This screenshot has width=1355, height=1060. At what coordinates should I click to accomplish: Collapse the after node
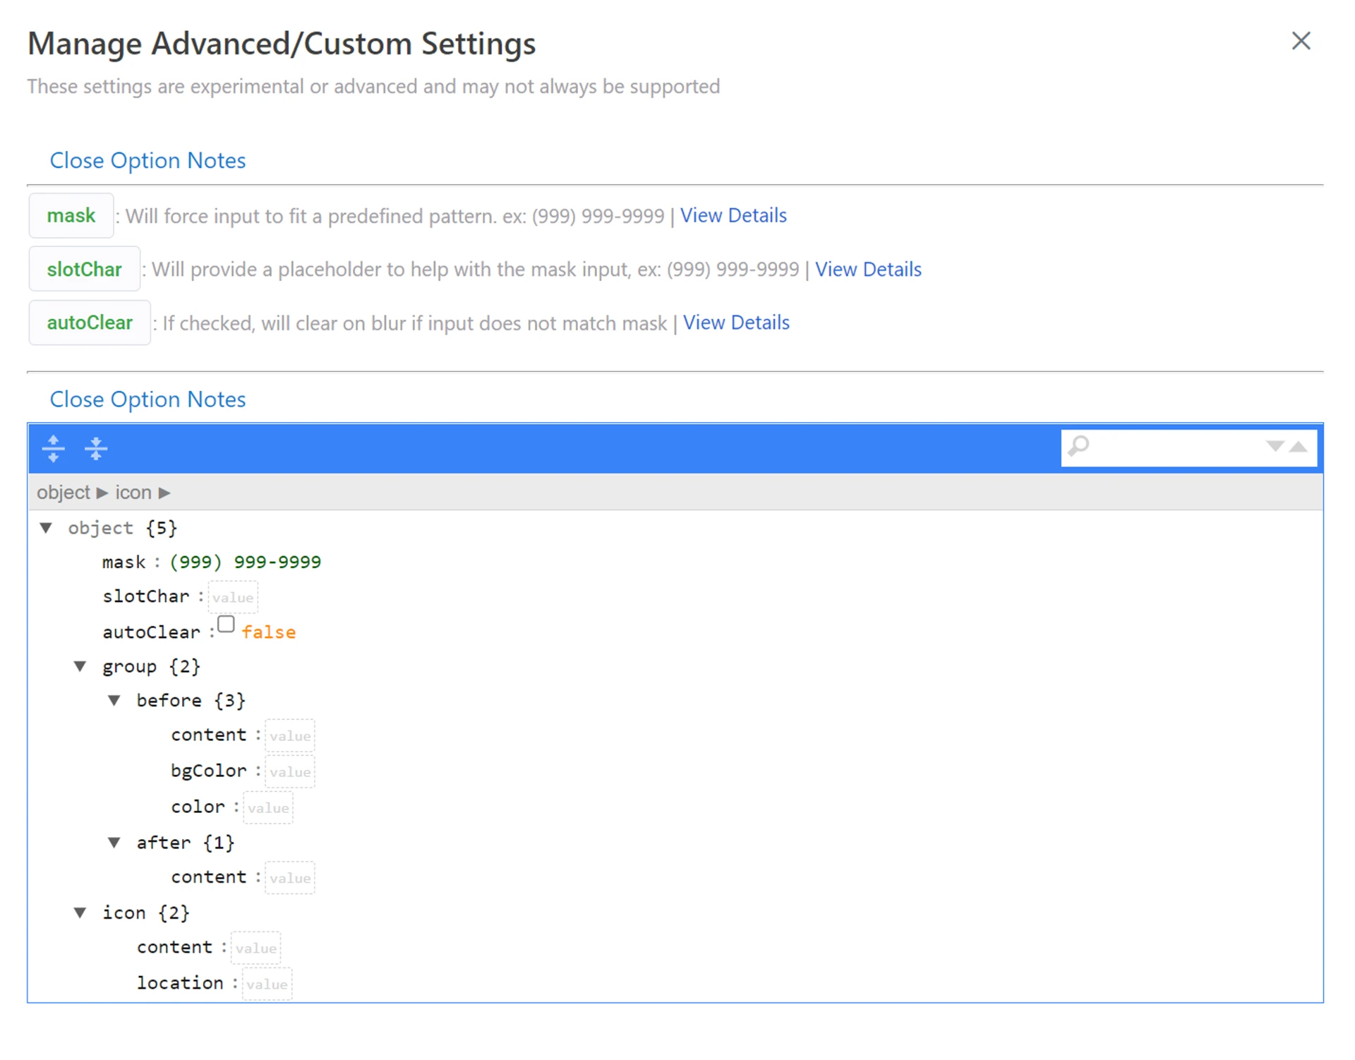click(114, 843)
